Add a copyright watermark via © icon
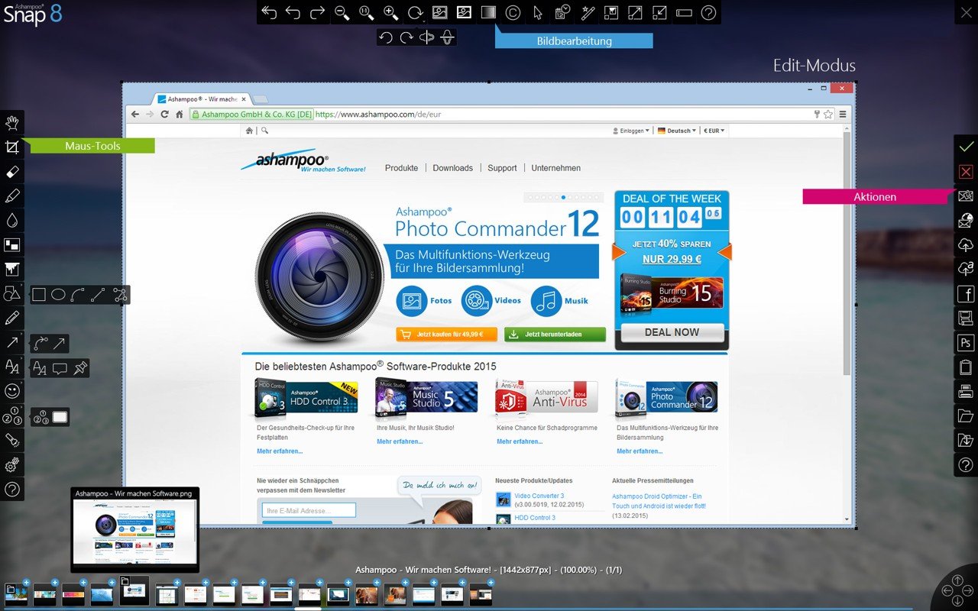978x611 pixels. (x=513, y=12)
